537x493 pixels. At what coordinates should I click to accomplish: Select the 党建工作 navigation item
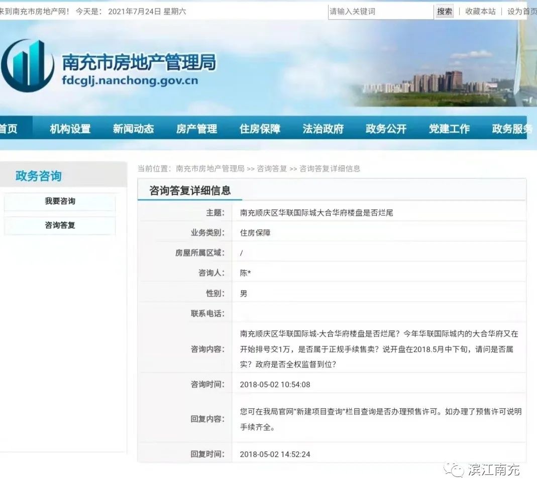(449, 129)
